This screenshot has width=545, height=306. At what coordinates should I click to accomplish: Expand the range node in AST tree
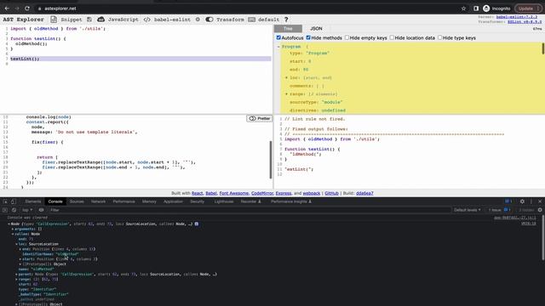coord(286,94)
